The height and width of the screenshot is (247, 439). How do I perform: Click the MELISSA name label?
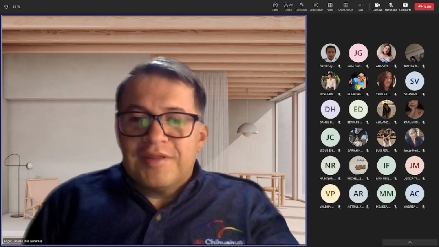(383, 207)
